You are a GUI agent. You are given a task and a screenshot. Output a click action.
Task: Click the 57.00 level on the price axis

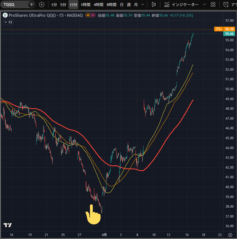(x=229, y=21)
